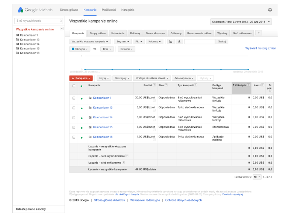The height and width of the screenshot is (213, 287).
Task: Click the download report icon
Action: coord(179,42)
